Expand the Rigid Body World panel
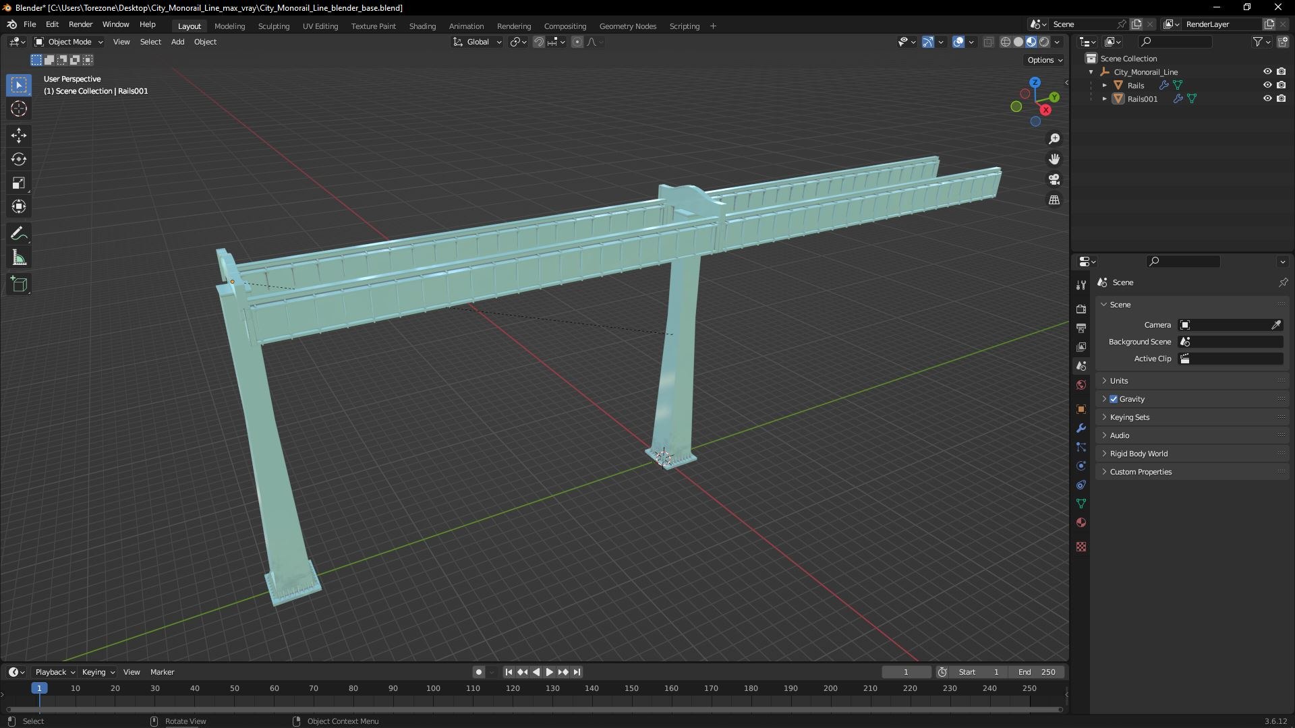The image size is (1295, 728). click(x=1192, y=454)
